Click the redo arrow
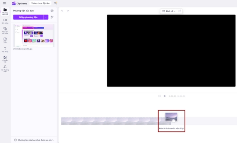The image size is (237, 143). click(x=68, y=11)
